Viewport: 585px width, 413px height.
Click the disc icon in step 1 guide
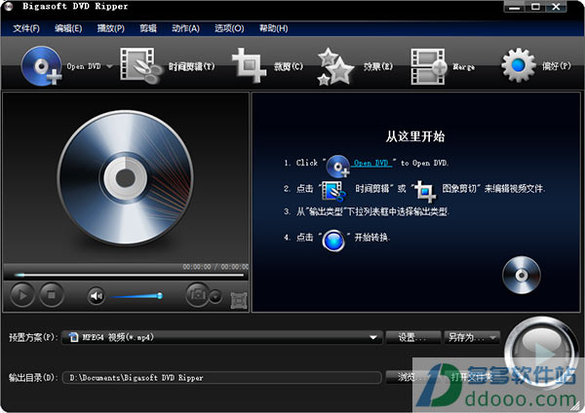click(x=338, y=166)
